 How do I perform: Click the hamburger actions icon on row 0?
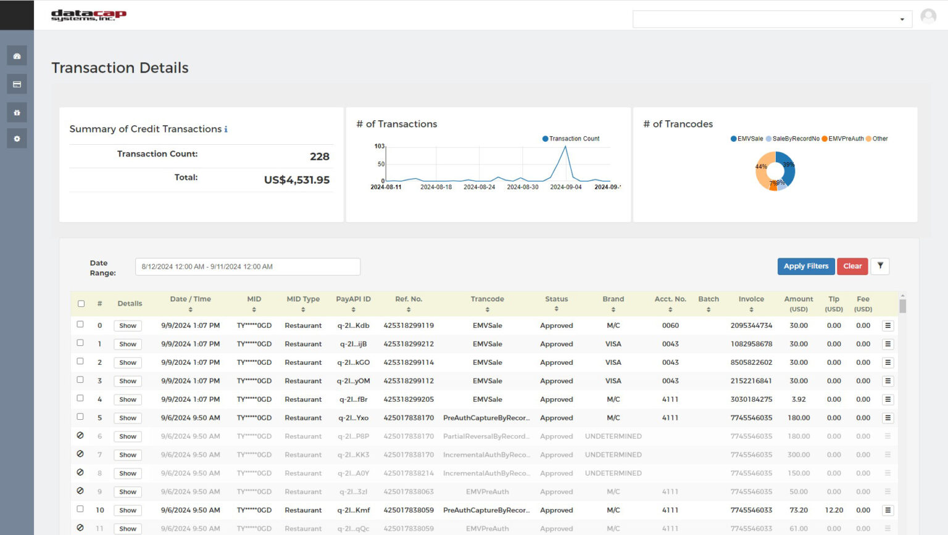pos(888,325)
